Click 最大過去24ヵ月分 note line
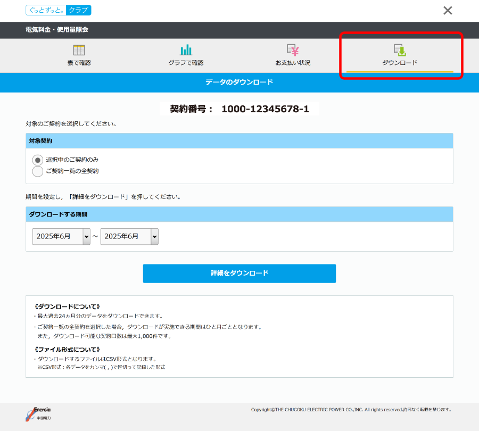This screenshot has width=479, height=431. (98, 316)
